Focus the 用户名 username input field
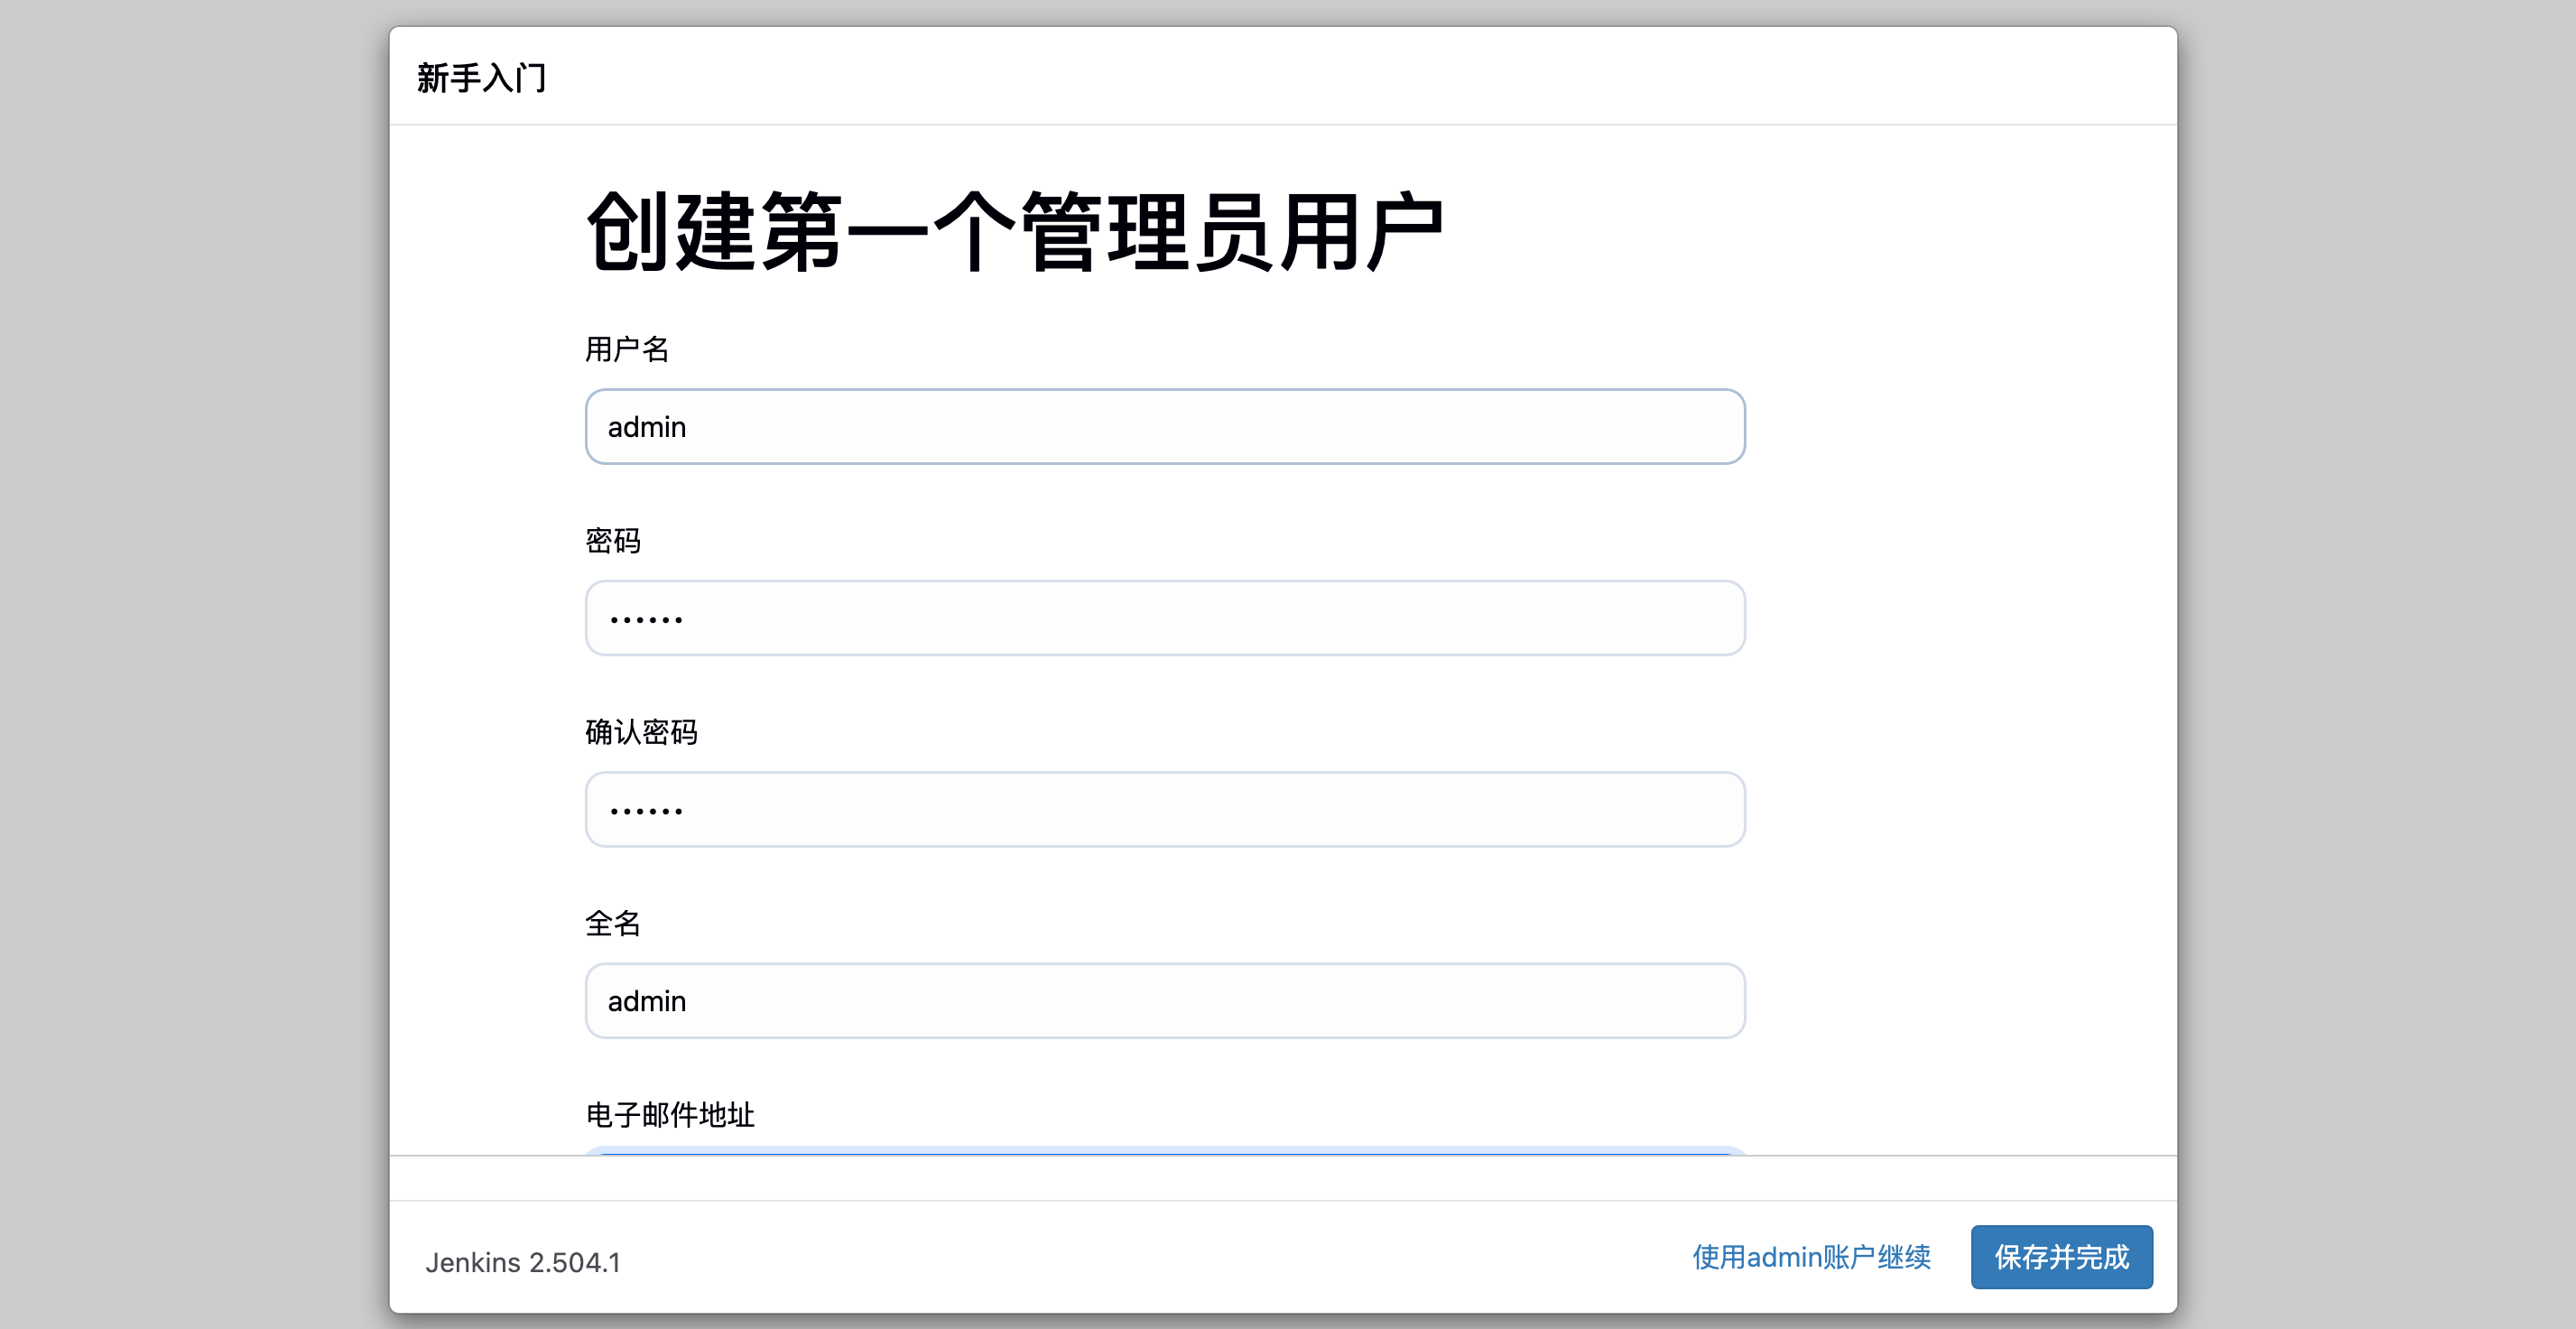This screenshot has height=1329, width=2576. 1165,427
